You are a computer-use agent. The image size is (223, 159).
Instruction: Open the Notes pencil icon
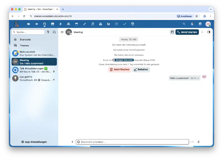point(84,24)
